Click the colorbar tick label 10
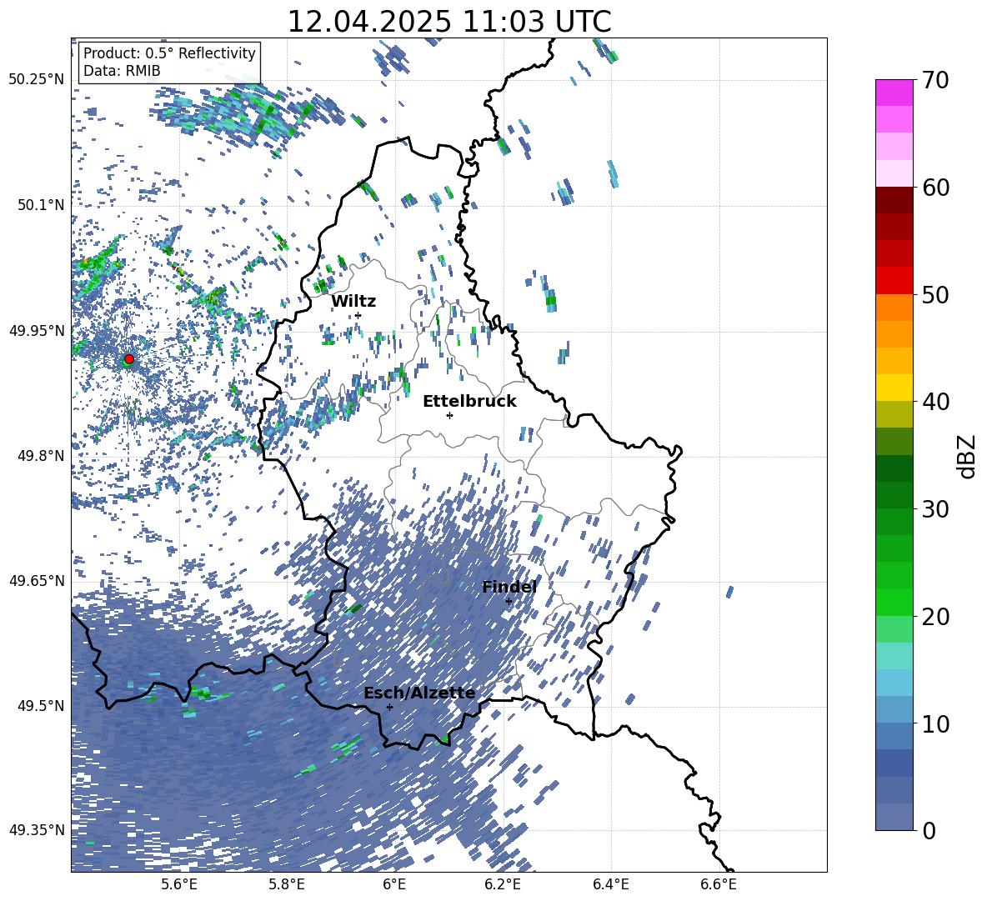Viewport: 987px width, 901px height. point(936,723)
